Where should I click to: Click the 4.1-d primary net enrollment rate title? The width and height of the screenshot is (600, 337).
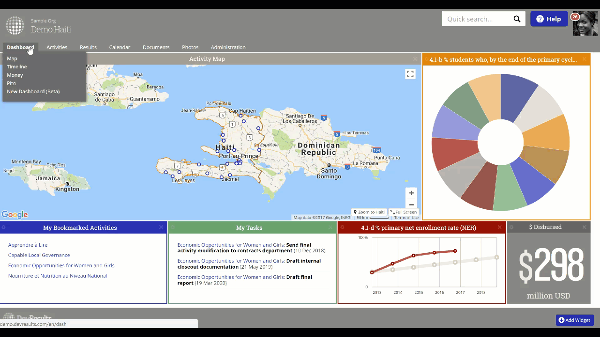[x=419, y=227]
